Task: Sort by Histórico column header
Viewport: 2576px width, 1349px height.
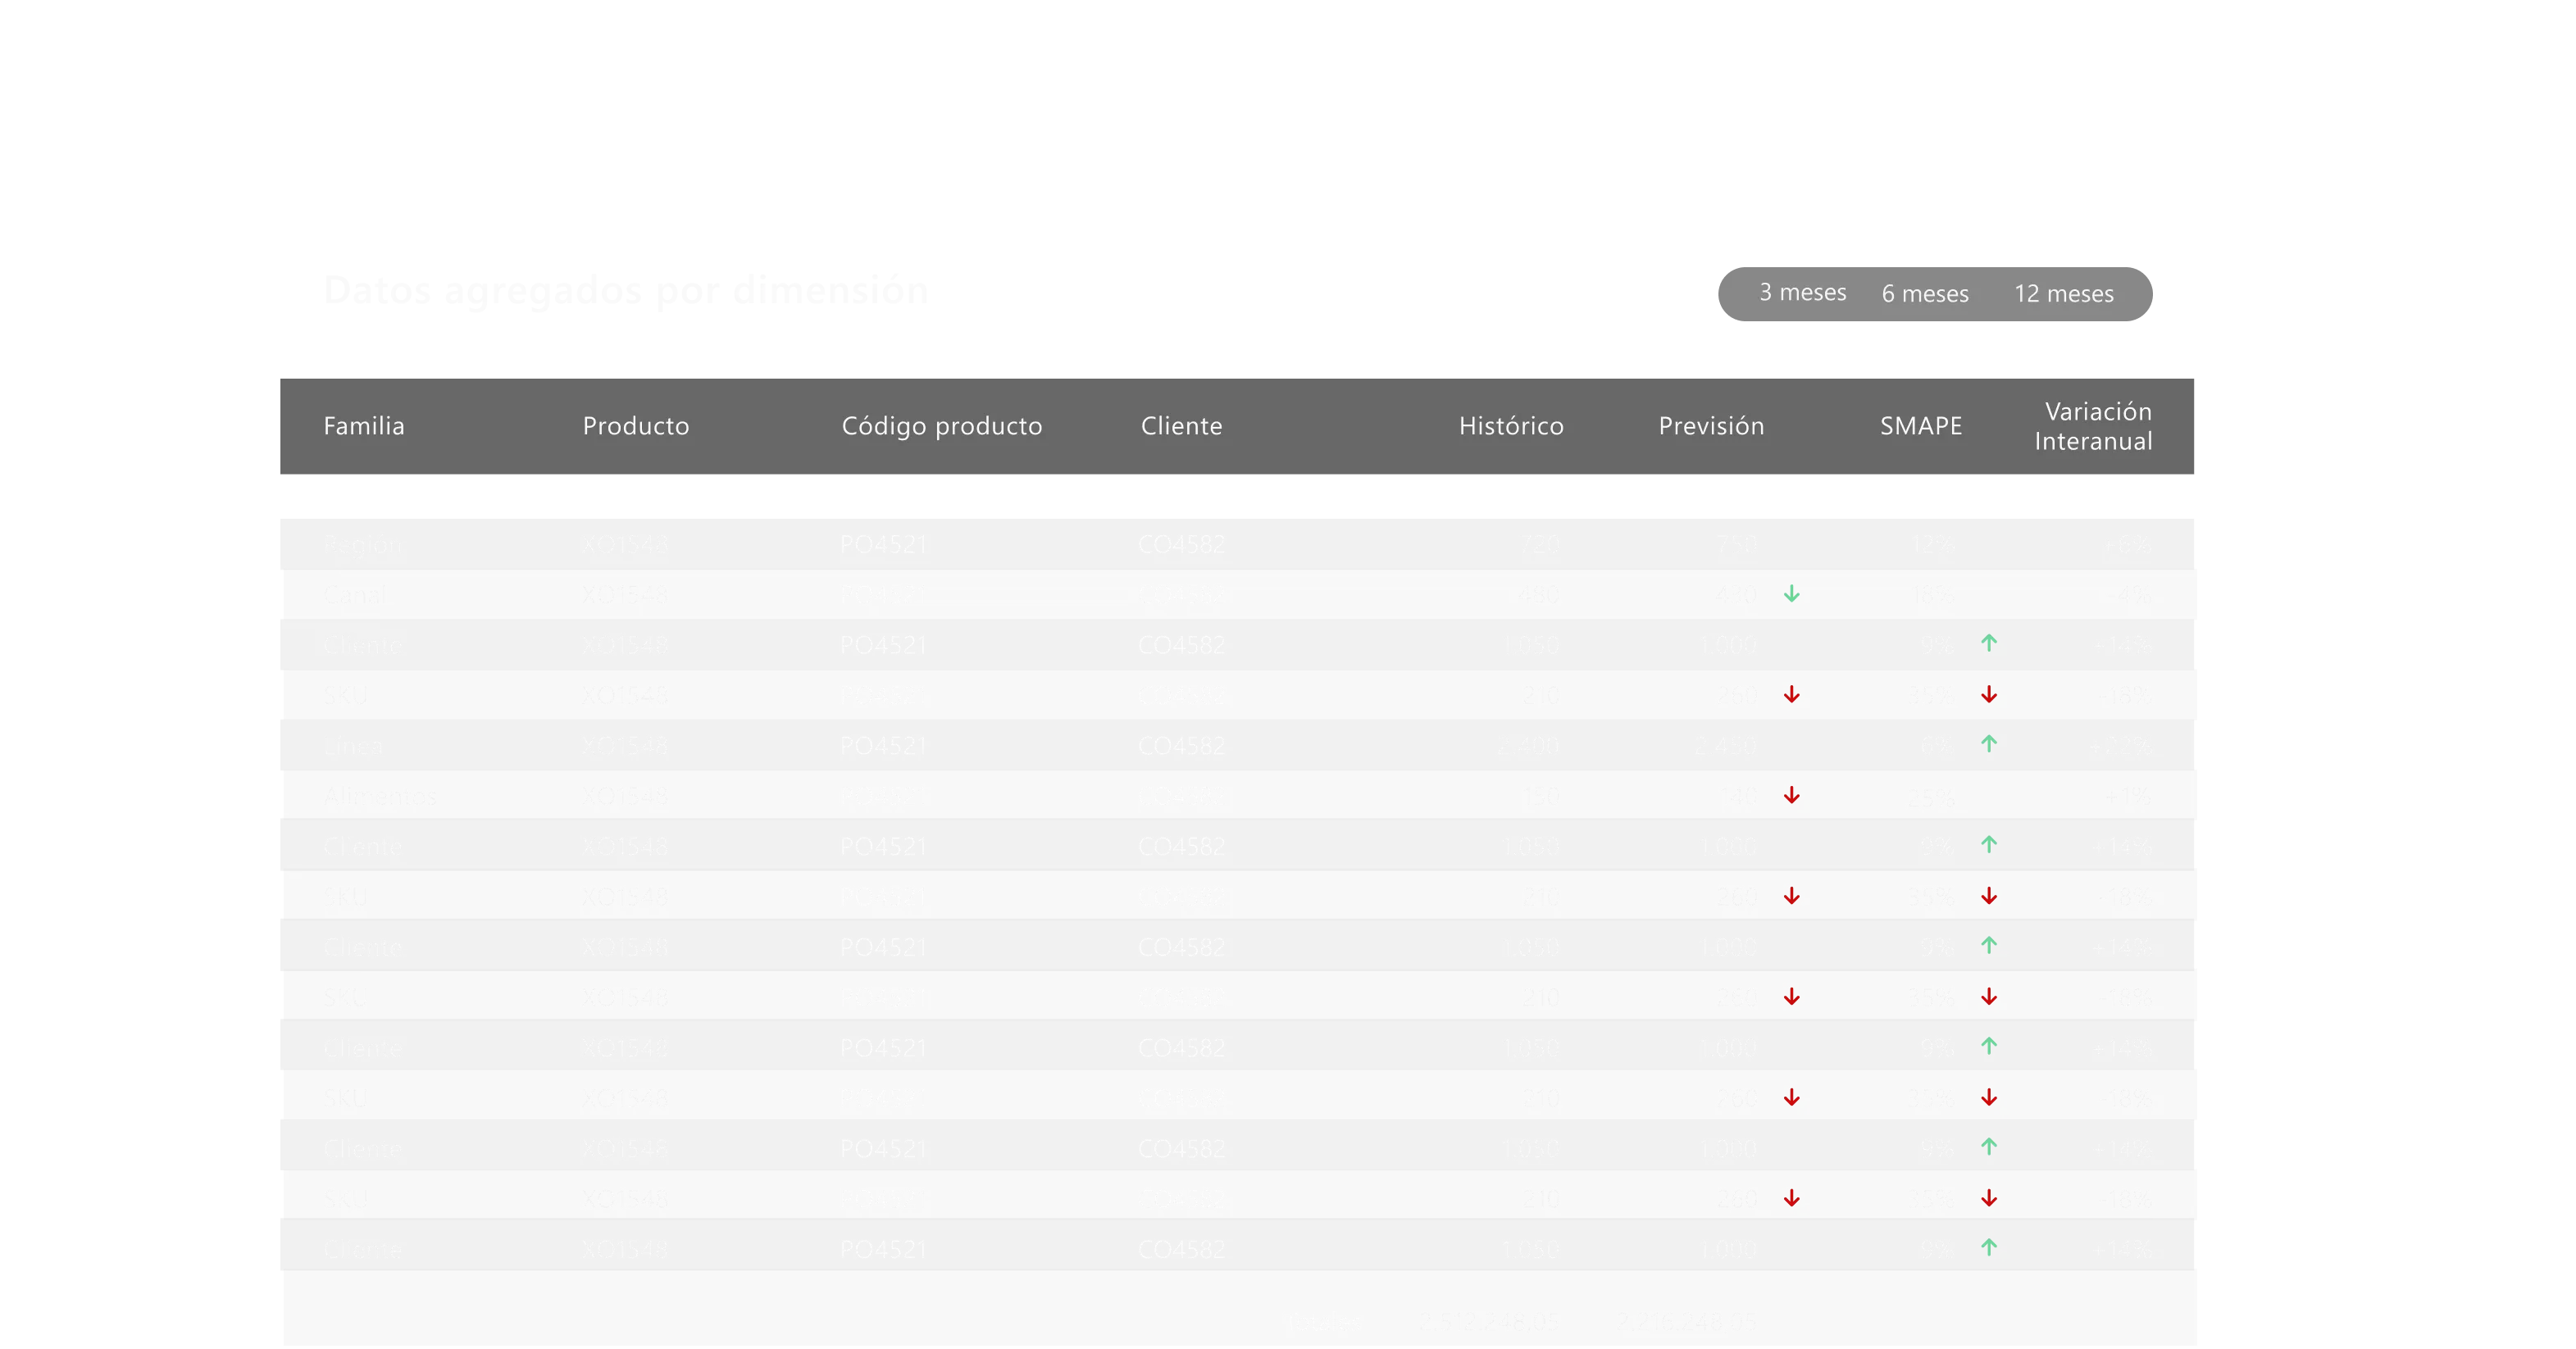Action: 1510,426
